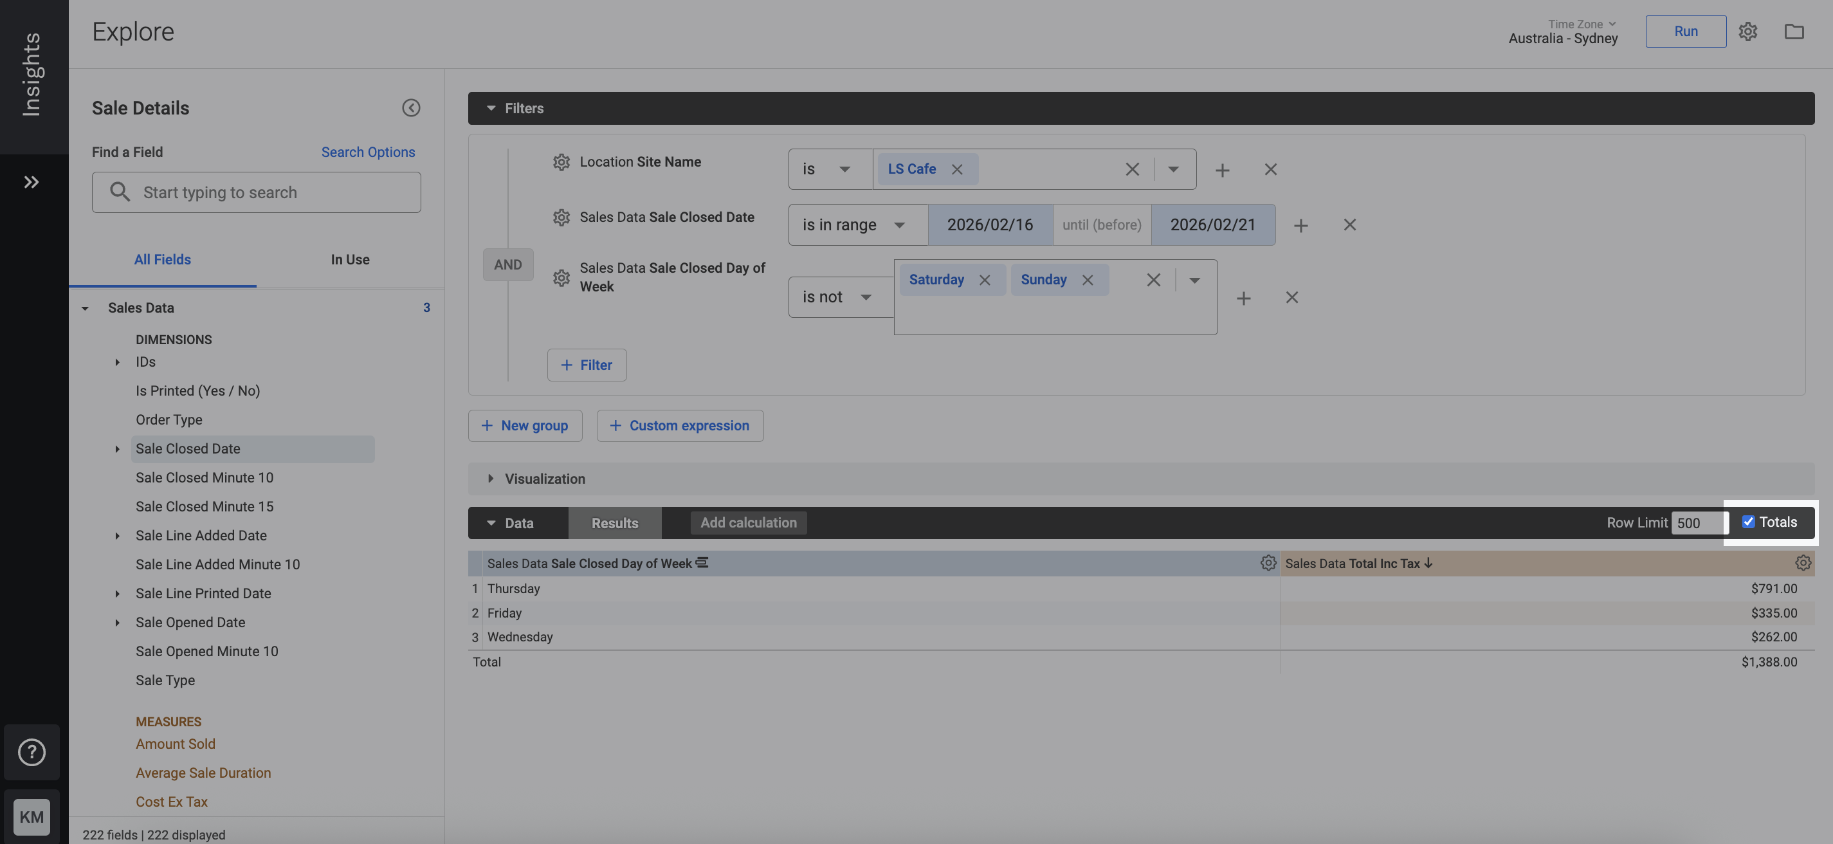
Task: Open the Explore settings gear icon
Action: pyautogui.click(x=1747, y=32)
